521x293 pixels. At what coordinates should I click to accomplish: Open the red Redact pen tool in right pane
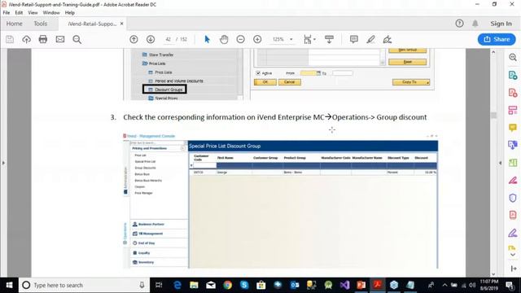pyautogui.click(x=513, y=181)
